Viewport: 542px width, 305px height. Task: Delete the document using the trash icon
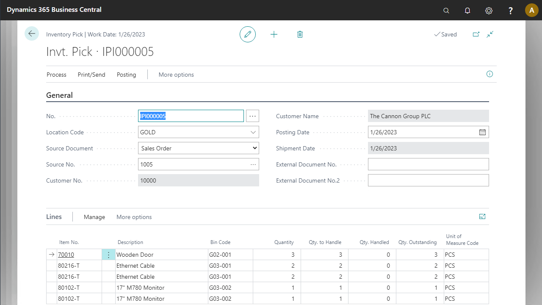point(300,34)
